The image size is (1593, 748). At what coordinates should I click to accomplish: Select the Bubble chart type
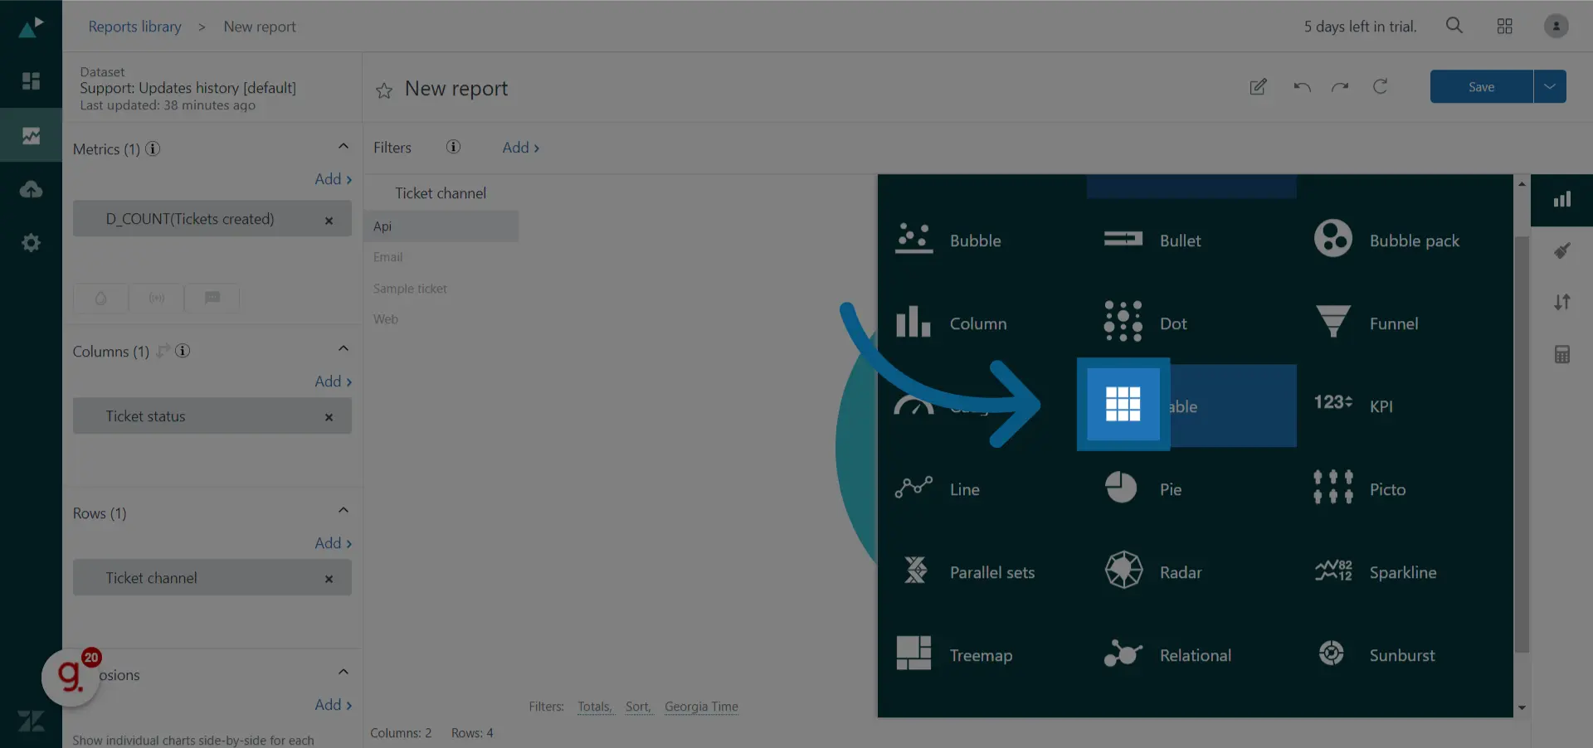(950, 240)
